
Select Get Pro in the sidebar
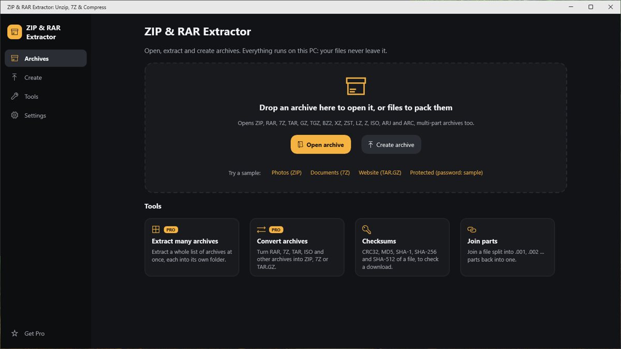pos(46,333)
